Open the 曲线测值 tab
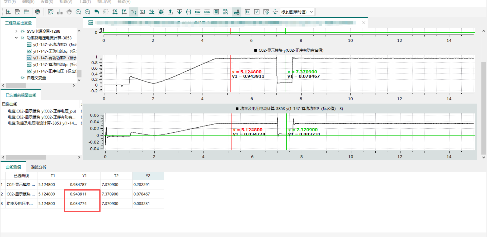 tap(13, 167)
